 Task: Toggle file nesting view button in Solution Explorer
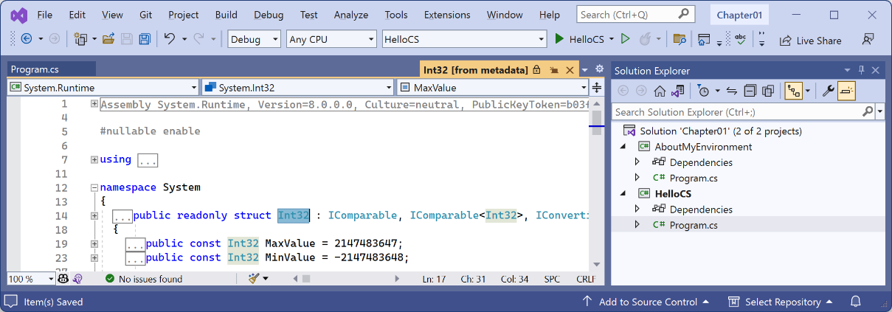click(794, 91)
